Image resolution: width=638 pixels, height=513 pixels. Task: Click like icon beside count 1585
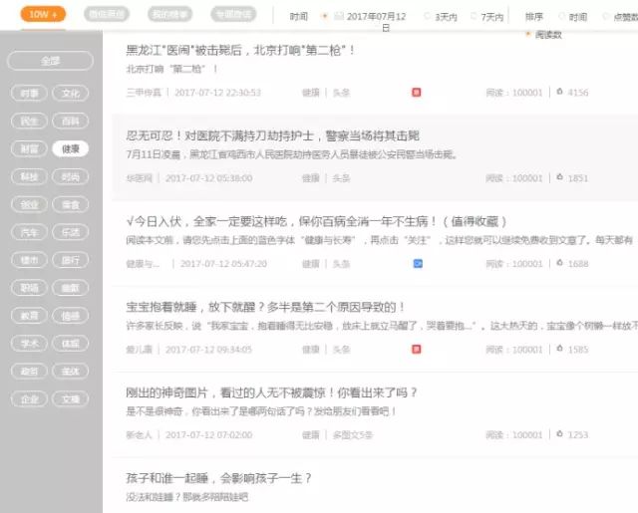[x=559, y=350]
